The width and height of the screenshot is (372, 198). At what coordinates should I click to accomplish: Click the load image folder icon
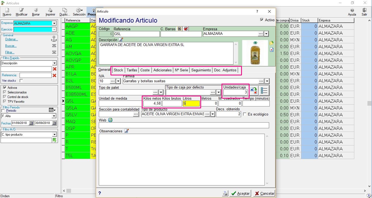point(271,43)
